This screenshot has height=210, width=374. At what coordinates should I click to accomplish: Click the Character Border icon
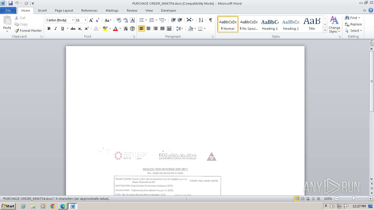[x=132, y=20]
